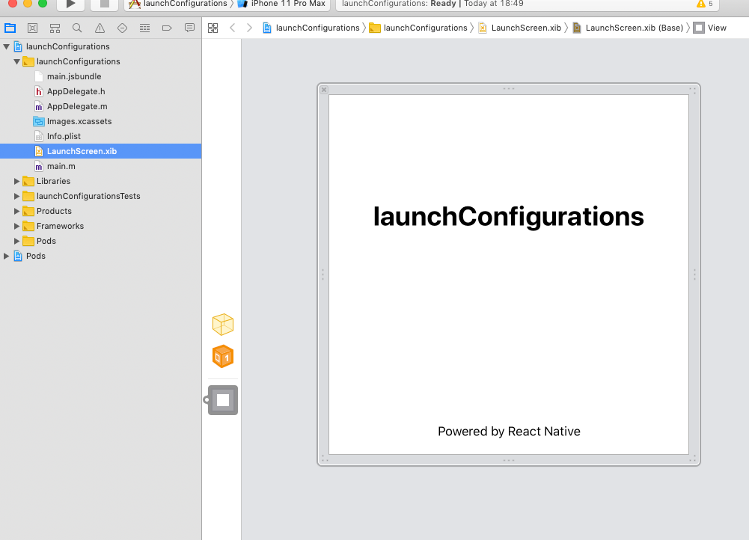Expand the Products folder
Screen dimensions: 749x540
tap(16, 211)
